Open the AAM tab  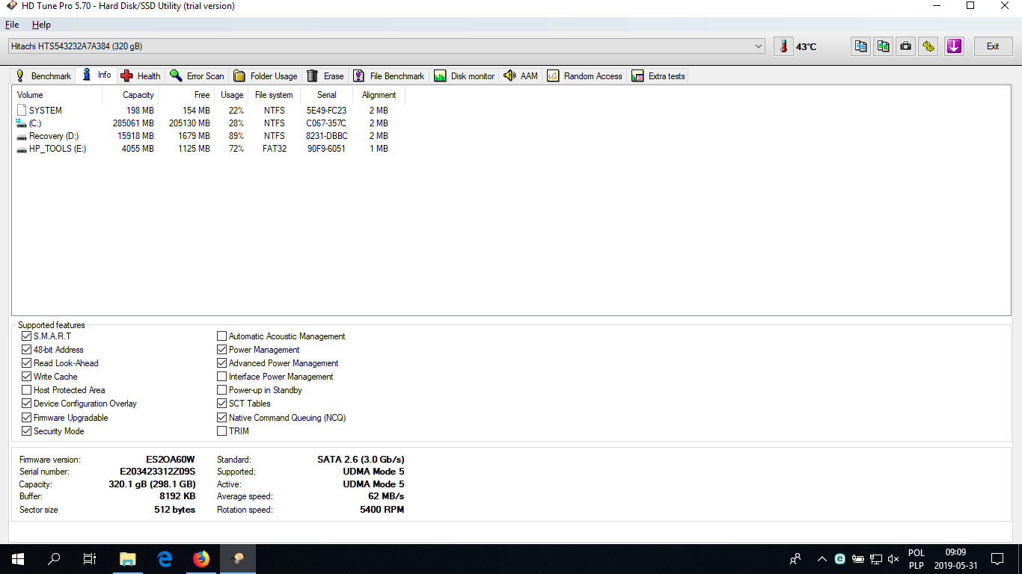[521, 75]
